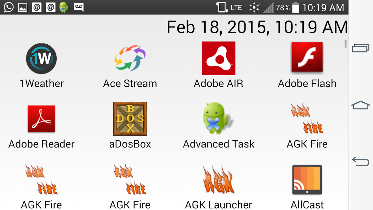This screenshot has height=210, width=373.
Task: Open Adobe Reader via its PDF icon
Action: (41, 119)
